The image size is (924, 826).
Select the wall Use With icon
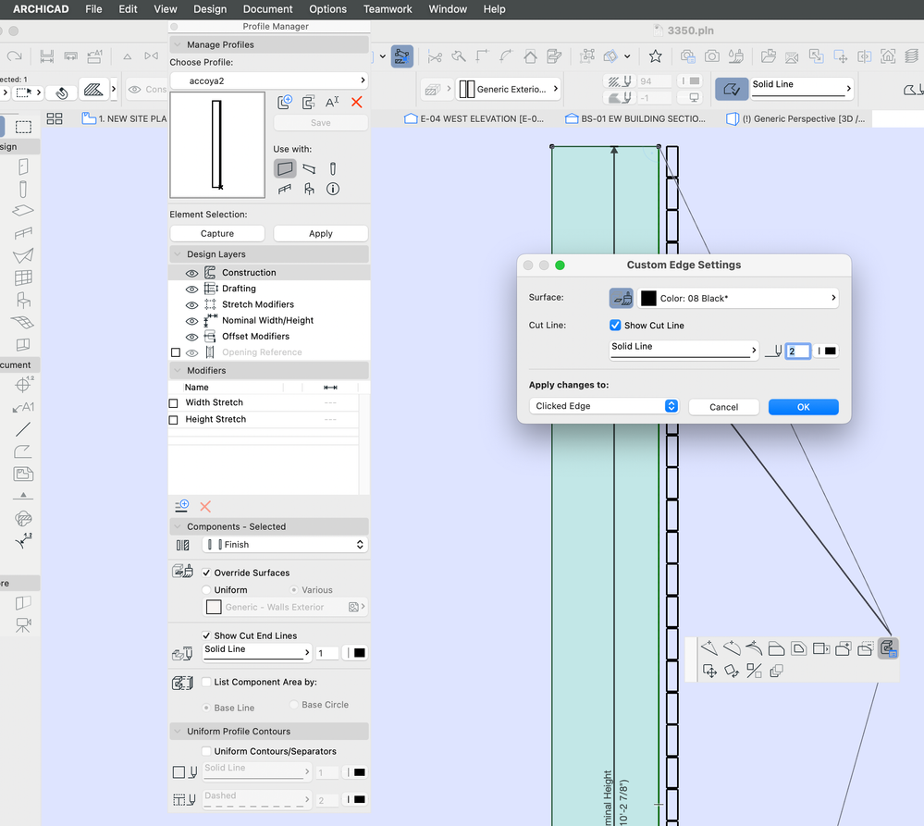285,168
